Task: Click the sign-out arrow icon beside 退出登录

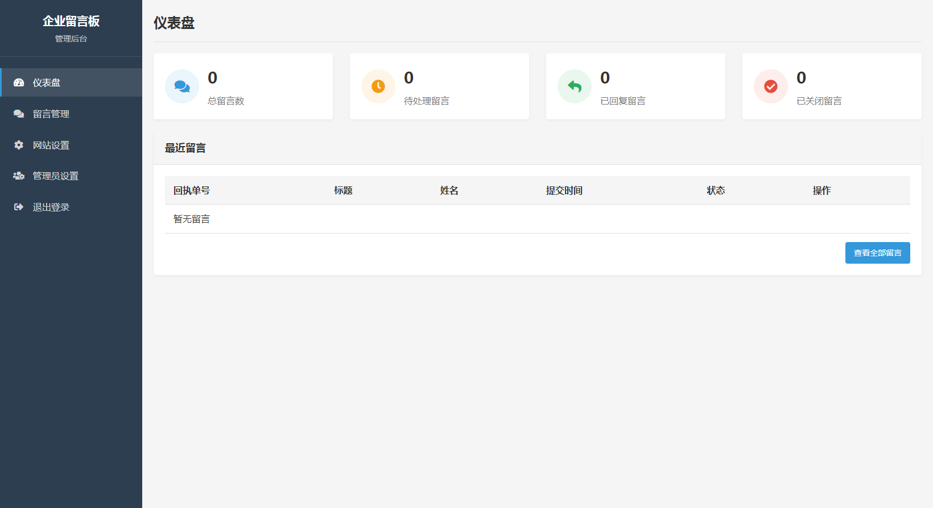Action: (x=19, y=207)
